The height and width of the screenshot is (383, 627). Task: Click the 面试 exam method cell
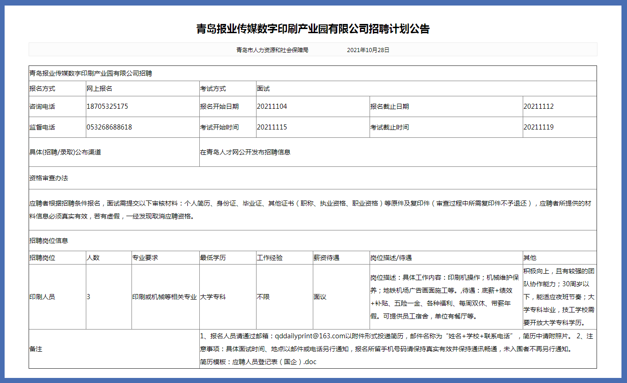point(263,88)
